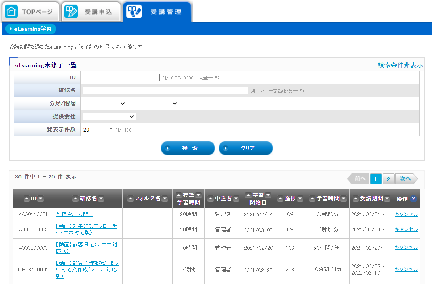433x284 pixels.
Task: Click the 受講管理 footprints icon
Action: point(134,12)
